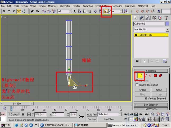Select Element sub-object level

pos(160,75)
